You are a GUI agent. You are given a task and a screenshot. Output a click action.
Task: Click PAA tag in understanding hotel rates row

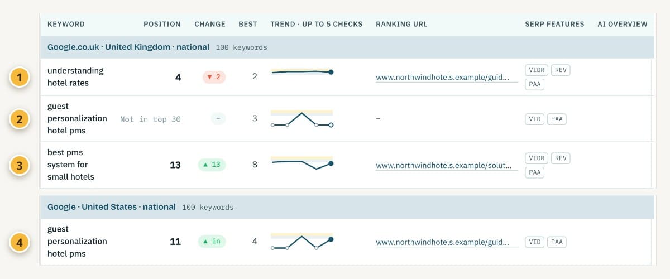coord(535,85)
